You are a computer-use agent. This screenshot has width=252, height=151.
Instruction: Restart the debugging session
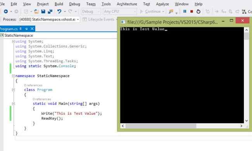[x=198, y=11]
